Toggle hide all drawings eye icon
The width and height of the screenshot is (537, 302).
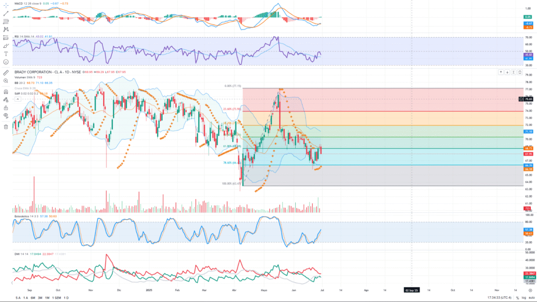pos(6,115)
